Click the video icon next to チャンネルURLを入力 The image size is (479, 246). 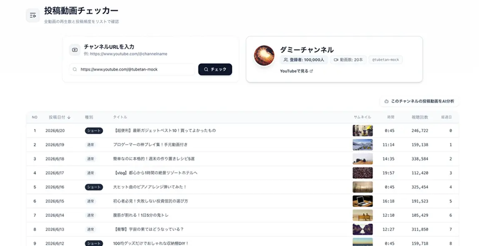click(x=75, y=50)
